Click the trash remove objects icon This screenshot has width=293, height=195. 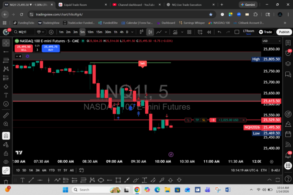click(6, 181)
